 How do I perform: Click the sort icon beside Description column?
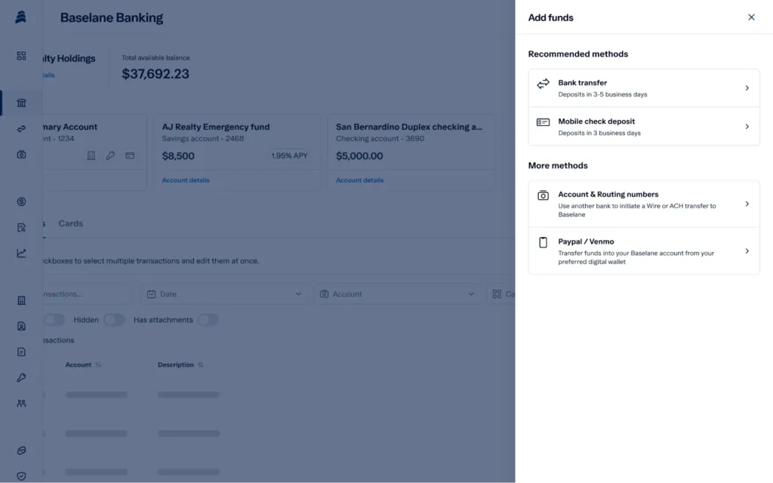200,365
